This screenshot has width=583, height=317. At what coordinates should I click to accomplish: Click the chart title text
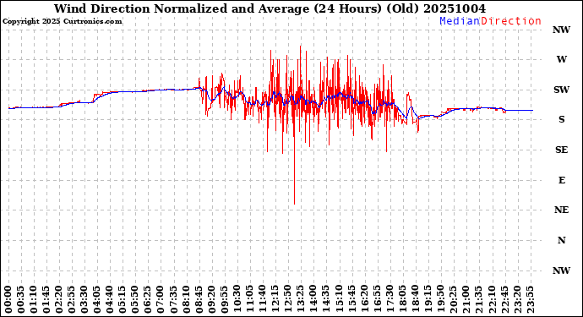click(270, 8)
